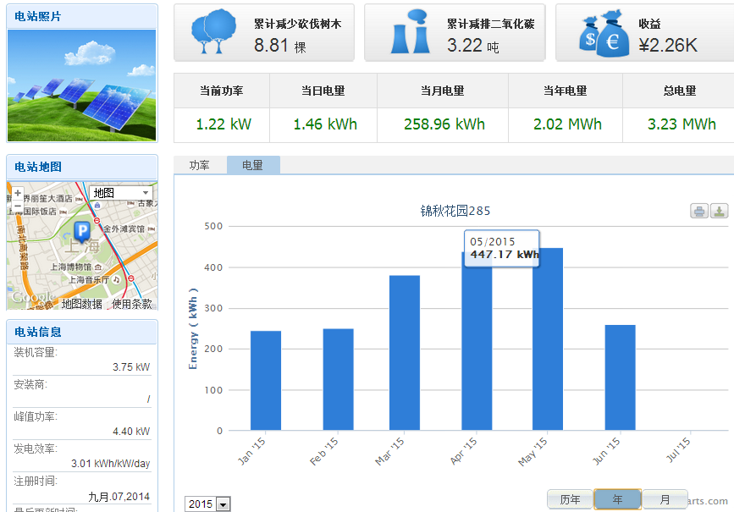Open the 2015 year selector dropdown
Viewport: 734px width, 512px height.
click(x=207, y=504)
